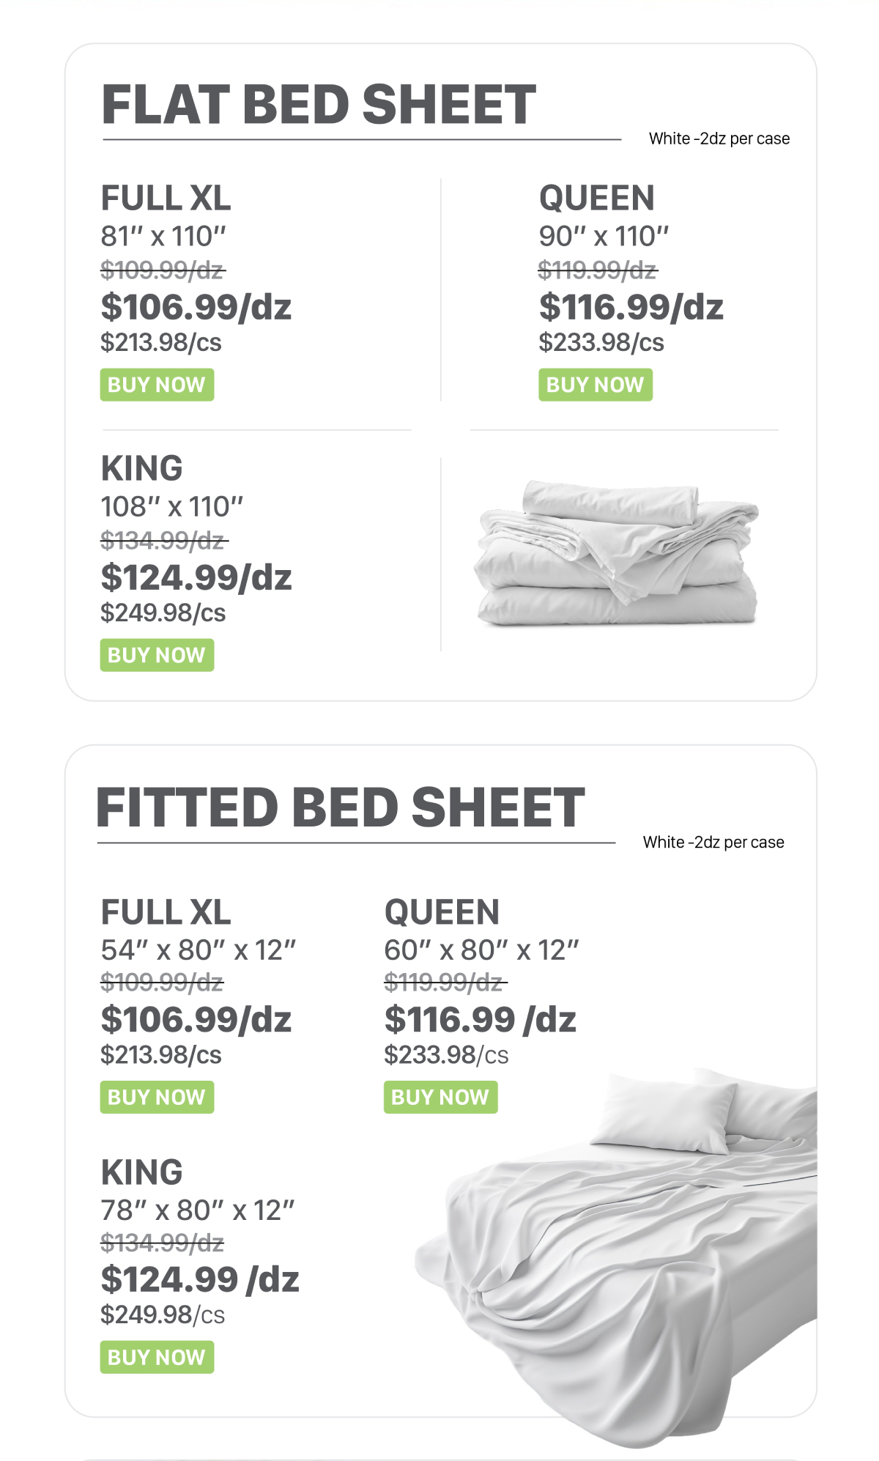
Task: Select the Queen title under Fitted Bed Sheet
Action: 442,912
